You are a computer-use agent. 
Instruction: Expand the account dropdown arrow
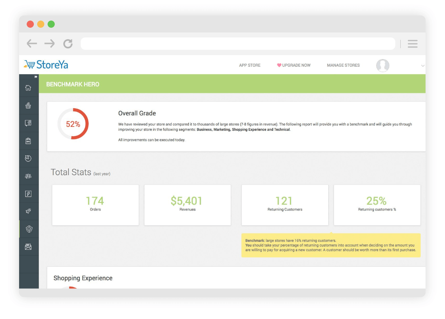coord(423,66)
